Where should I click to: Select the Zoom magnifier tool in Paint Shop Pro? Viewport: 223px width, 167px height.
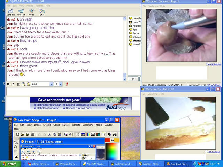coord(16,147)
